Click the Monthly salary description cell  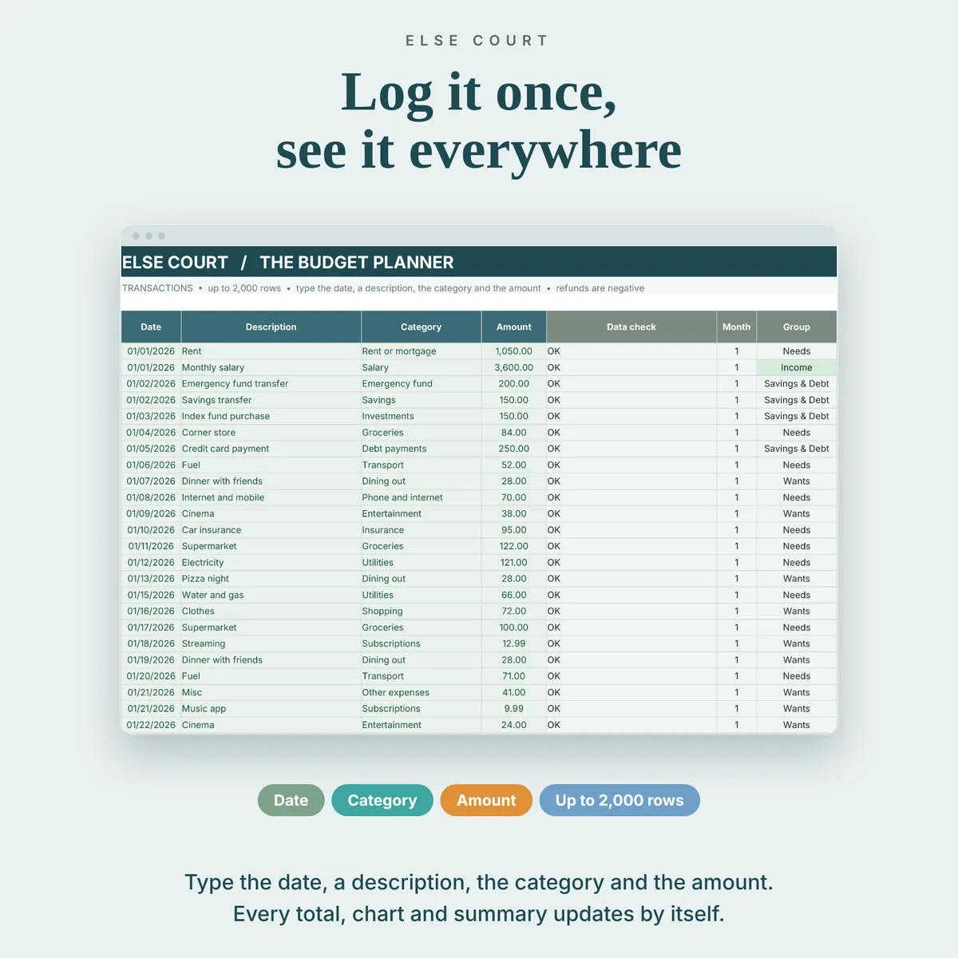[271, 367]
